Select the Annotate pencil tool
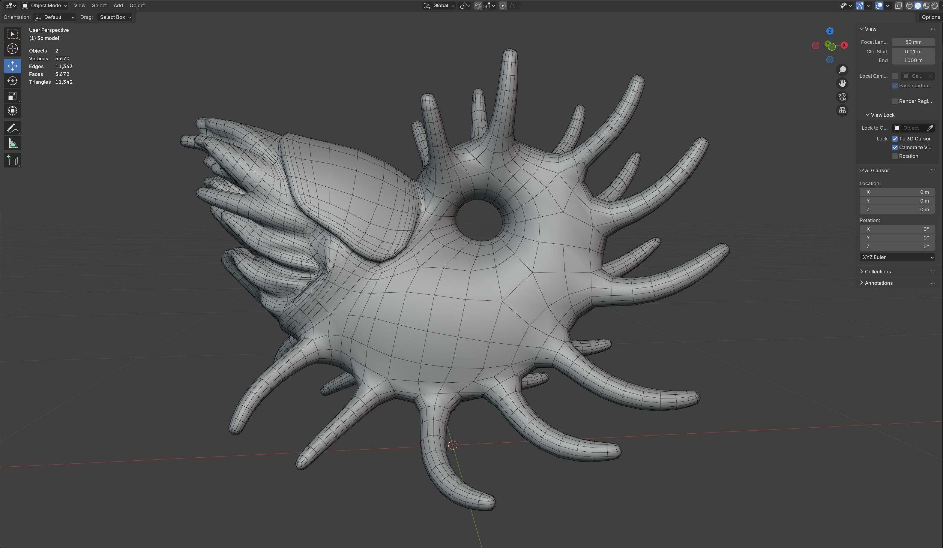943x548 pixels. tap(12, 128)
